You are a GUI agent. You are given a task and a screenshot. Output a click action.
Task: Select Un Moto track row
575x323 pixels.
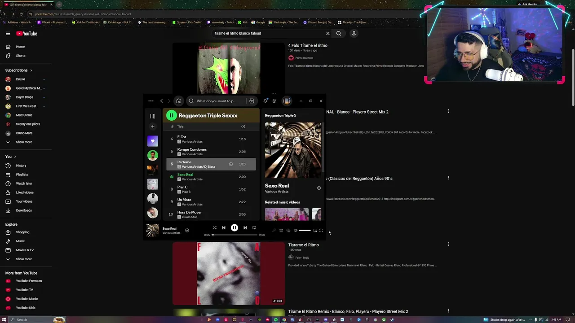coord(211,202)
